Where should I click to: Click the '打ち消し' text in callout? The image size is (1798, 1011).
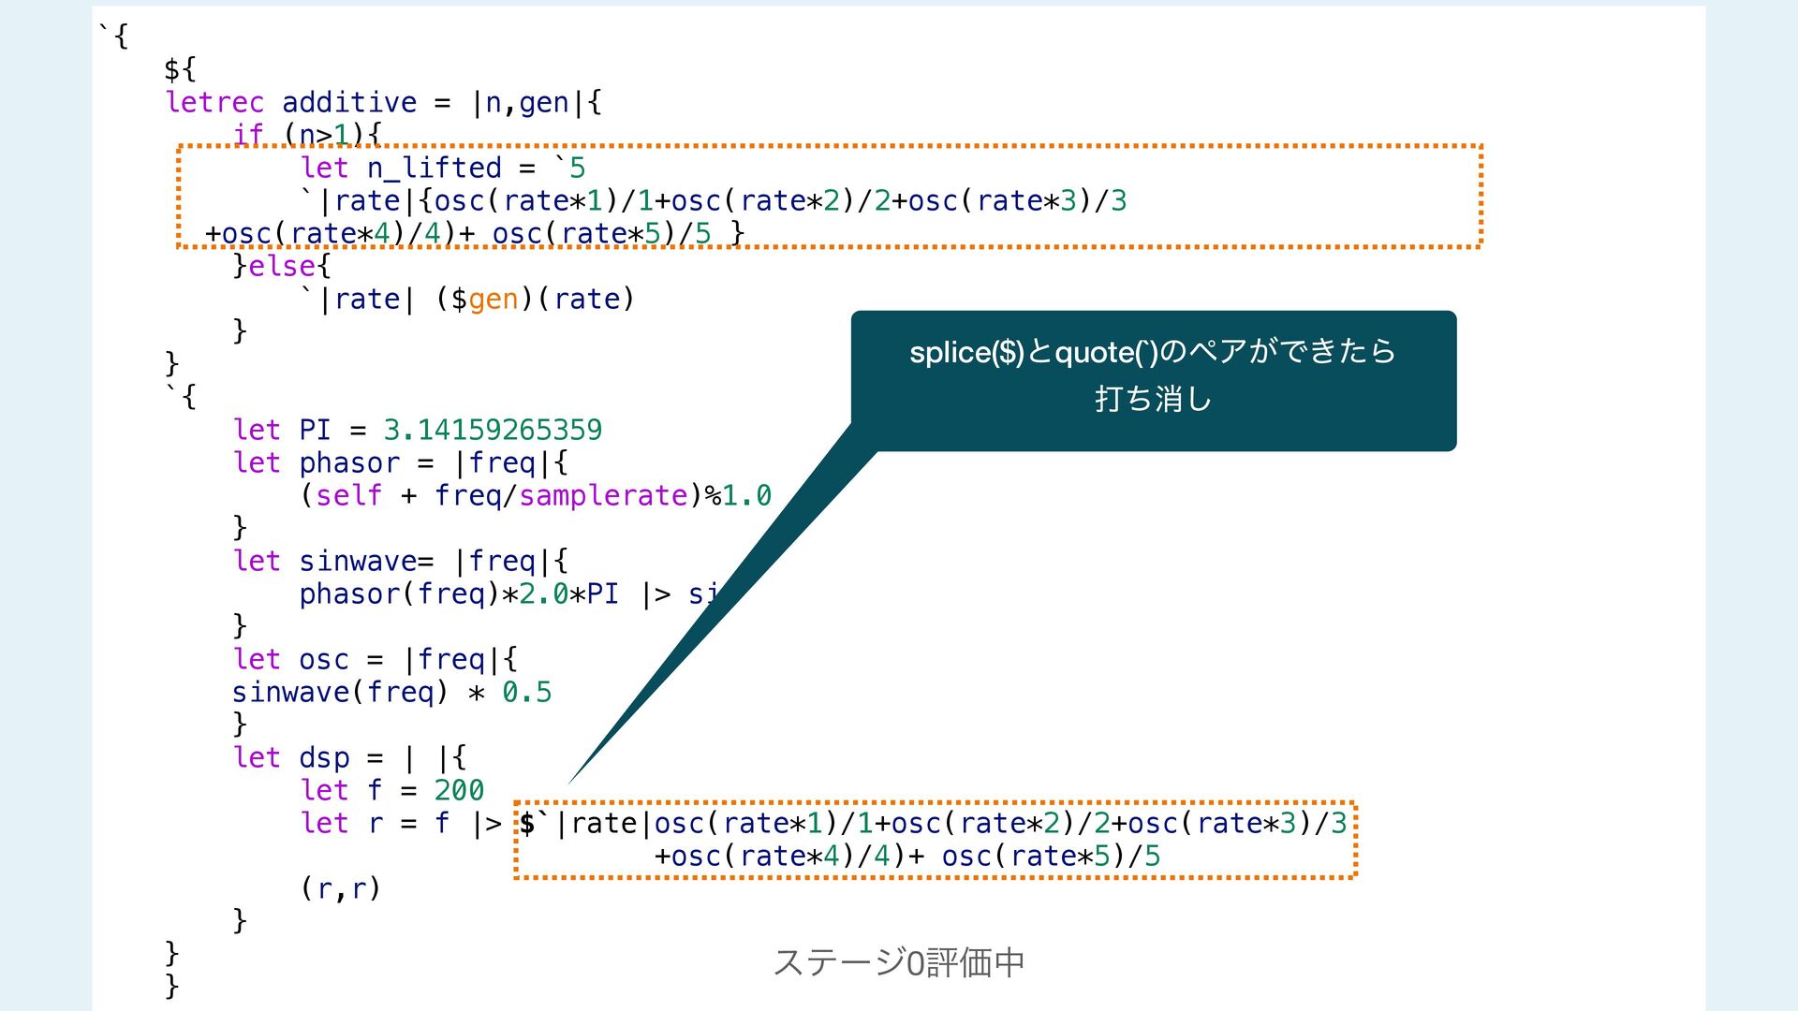pos(1153,400)
